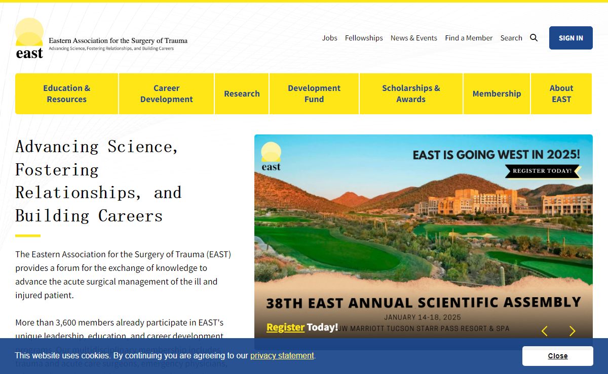Open the Jobs link
The width and height of the screenshot is (608, 374).
click(x=329, y=38)
